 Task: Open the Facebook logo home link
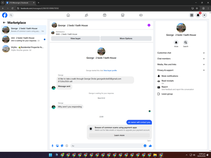pos(5,15)
